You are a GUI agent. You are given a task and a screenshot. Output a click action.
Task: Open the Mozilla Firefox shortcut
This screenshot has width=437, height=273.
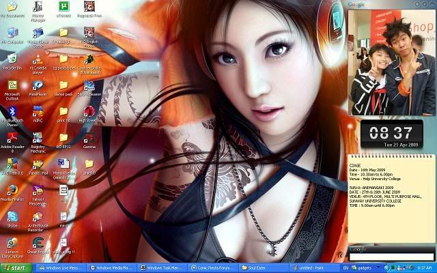tap(12, 192)
